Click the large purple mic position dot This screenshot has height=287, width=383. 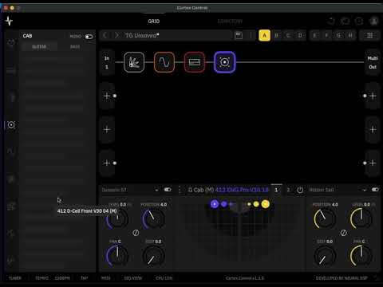coord(215,204)
